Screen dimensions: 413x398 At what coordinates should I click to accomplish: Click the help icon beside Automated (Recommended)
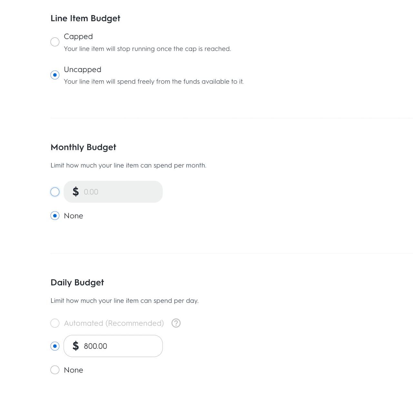(x=176, y=323)
